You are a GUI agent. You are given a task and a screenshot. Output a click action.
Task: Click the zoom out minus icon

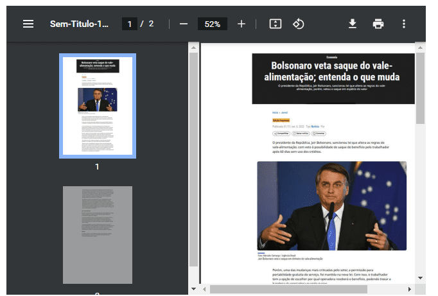pos(184,24)
